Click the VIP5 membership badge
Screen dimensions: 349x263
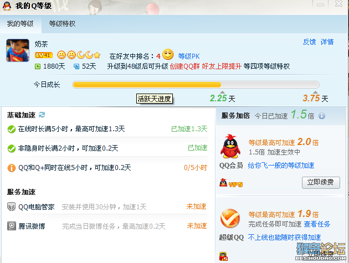231,183
